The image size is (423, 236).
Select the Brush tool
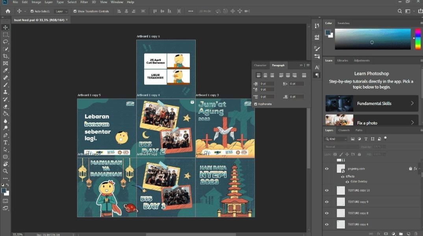[6, 85]
